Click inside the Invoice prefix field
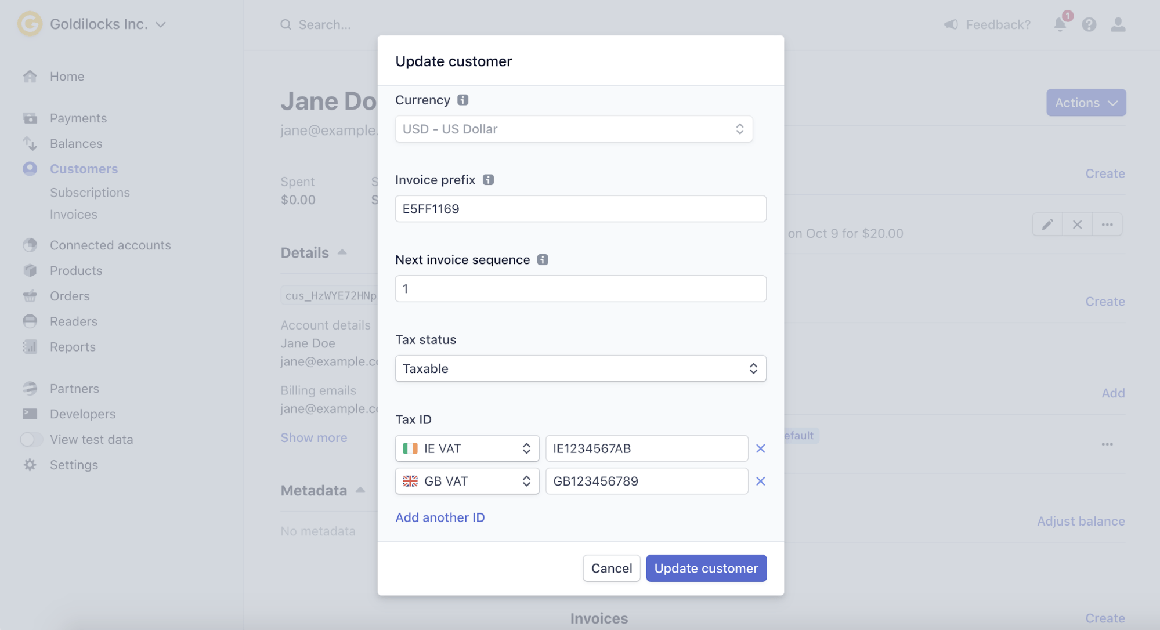 tap(580, 208)
